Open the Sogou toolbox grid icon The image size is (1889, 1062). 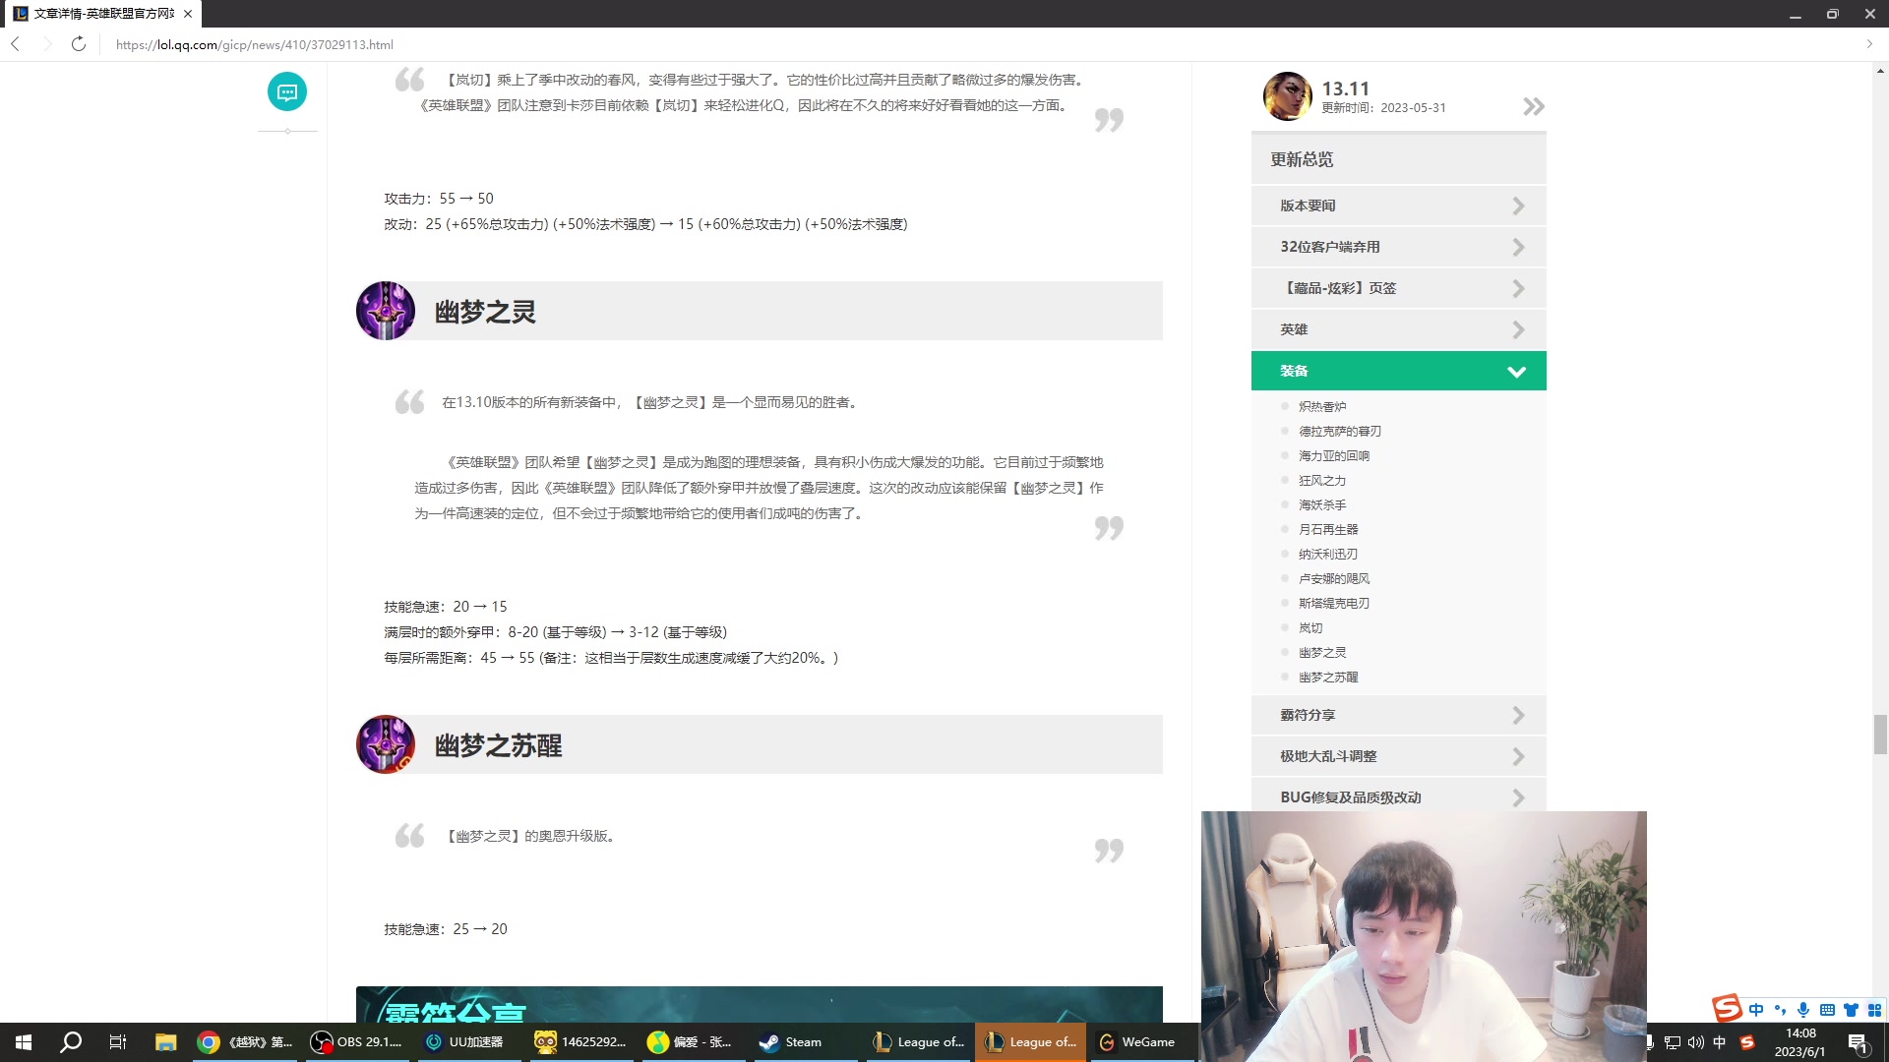(x=1874, y=1010)
